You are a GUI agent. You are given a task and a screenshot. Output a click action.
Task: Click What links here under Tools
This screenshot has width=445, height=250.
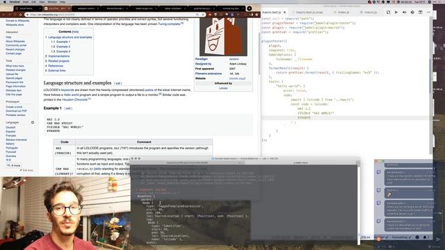[x=15, y=66]
